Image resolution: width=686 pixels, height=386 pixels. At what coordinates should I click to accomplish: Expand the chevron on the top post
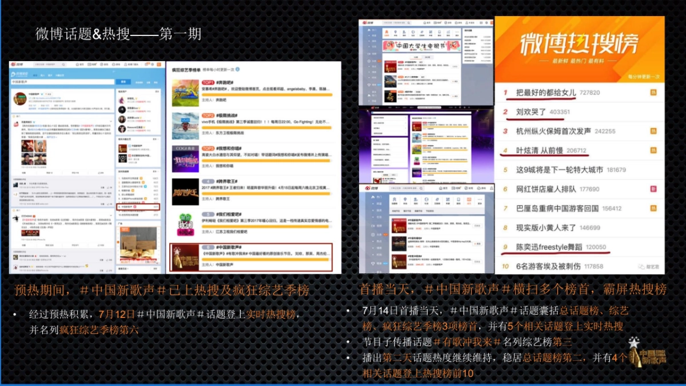coord(110,121)
